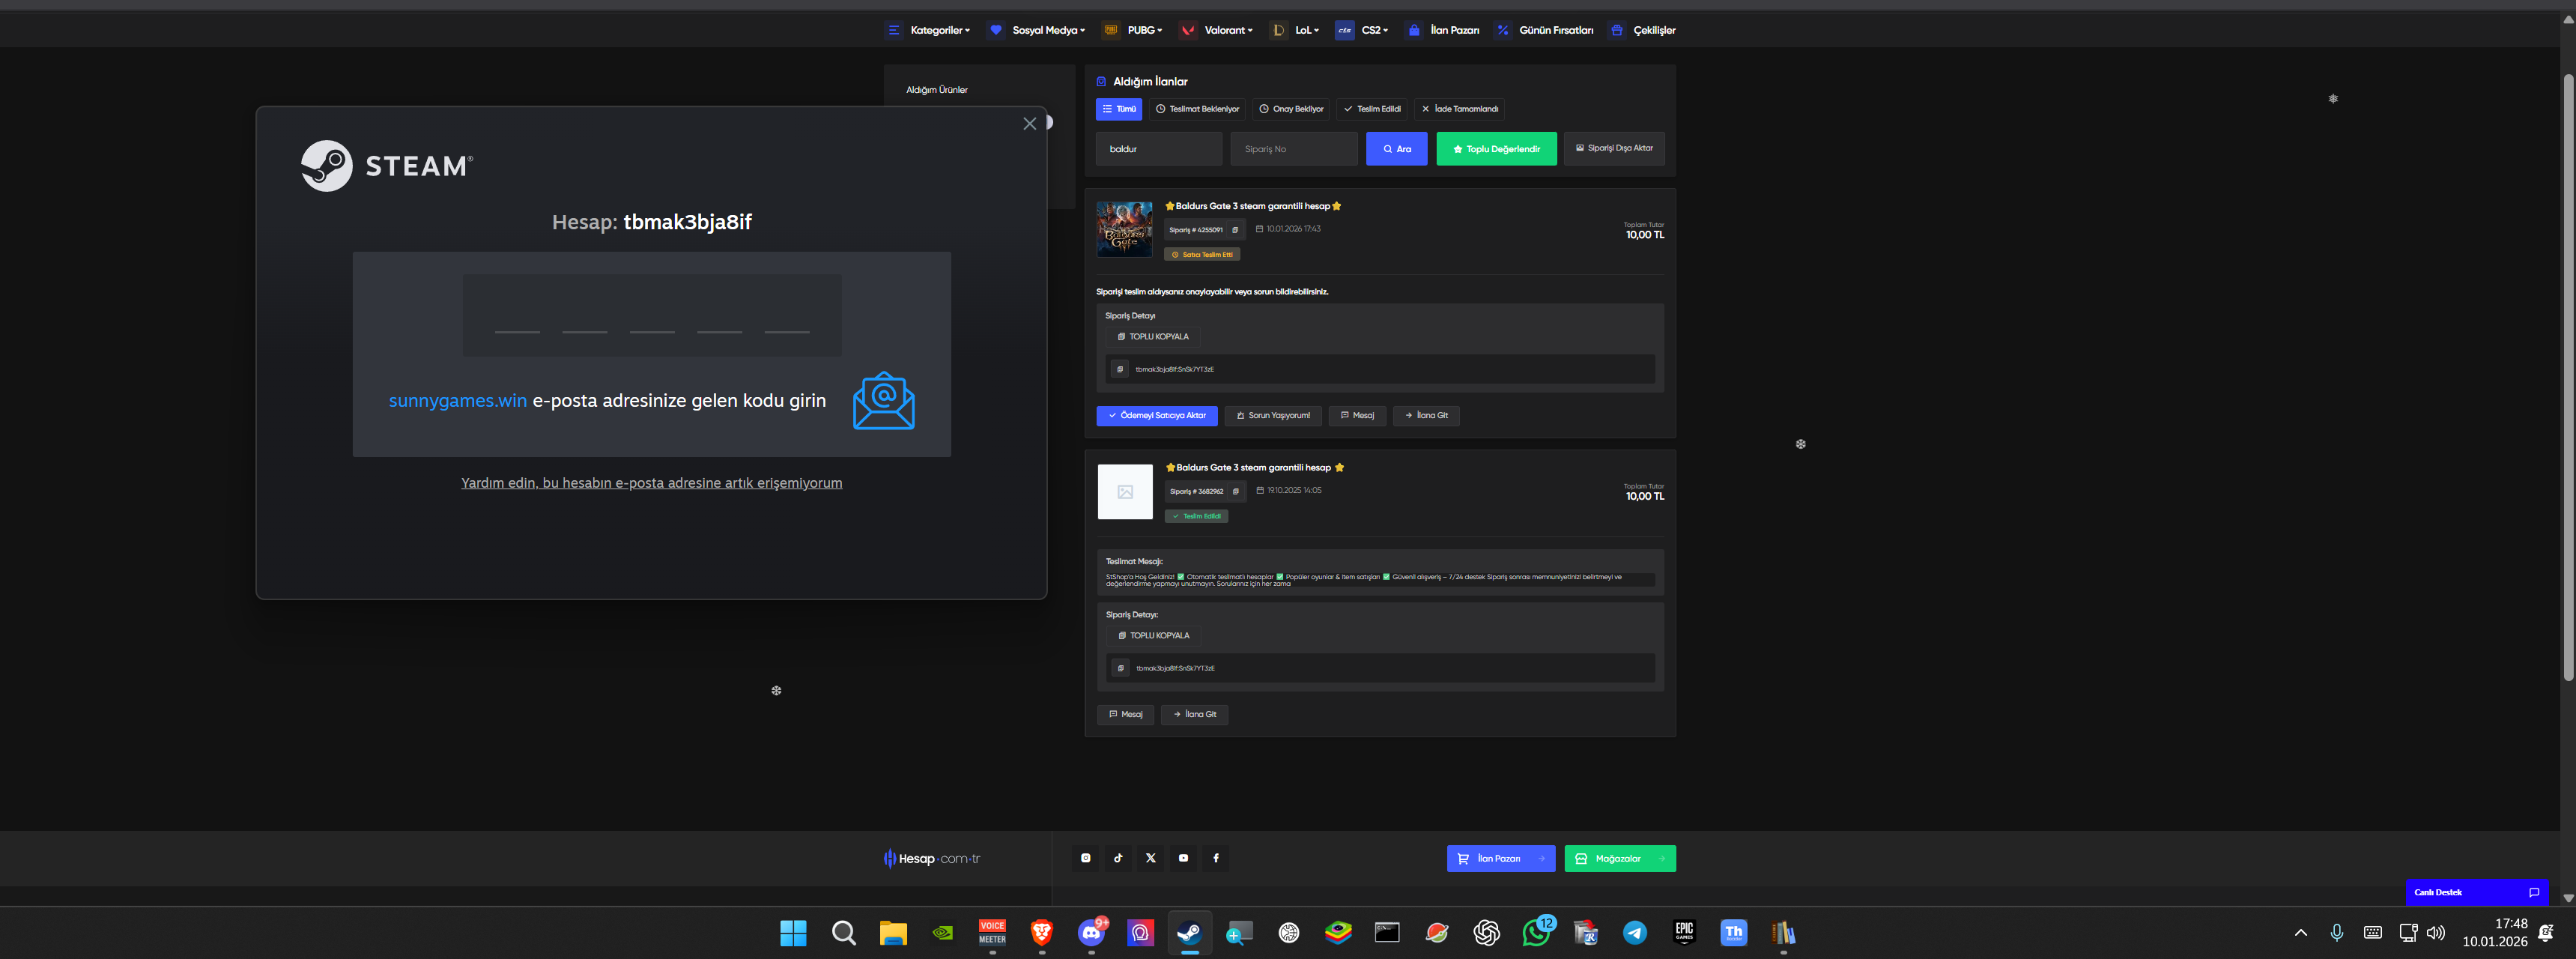Viewport: 2576px width, 959px height.
Task: Click the search field containing 'baldur'
Action: click(1159, 149)
